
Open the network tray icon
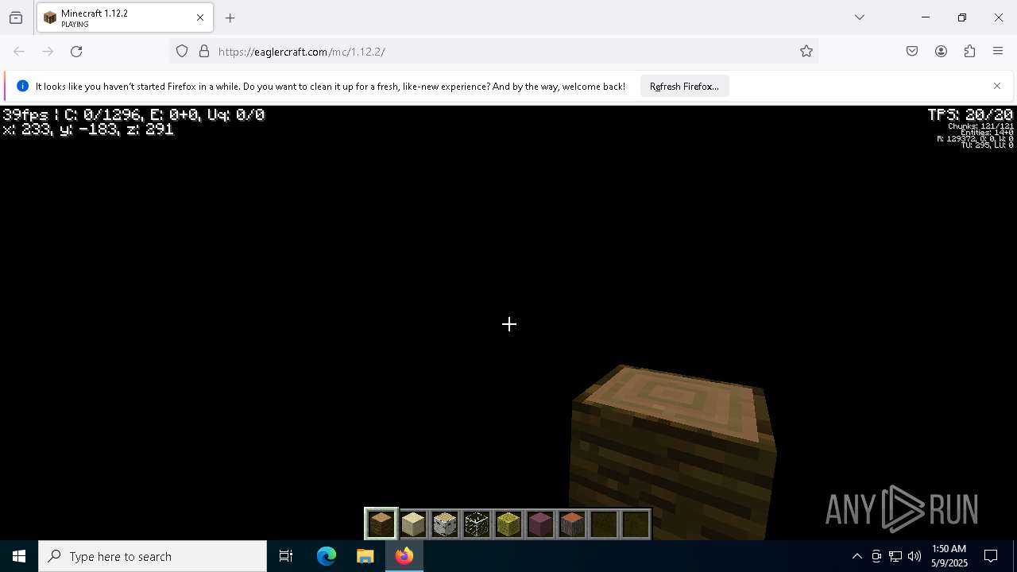click(x=895, y=556)
